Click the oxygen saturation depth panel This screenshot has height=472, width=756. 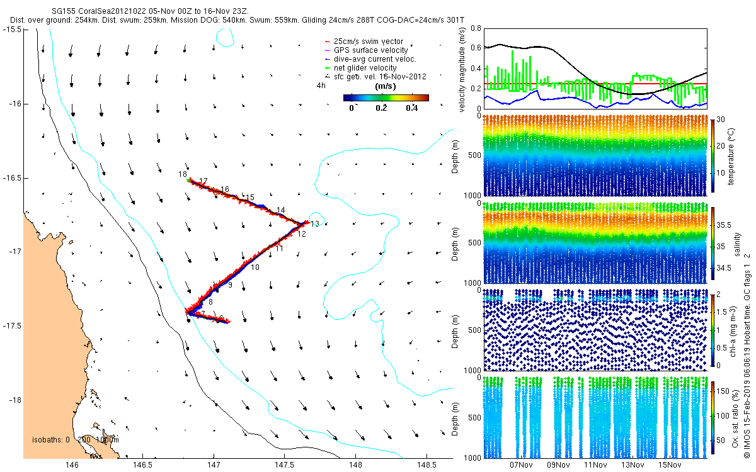[x=595, y=417]
